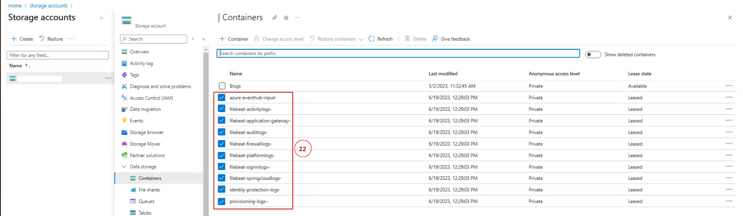Viewport: 743px width, 216px height.
Task: Open more options for listed storage account
Action: pyautogui.click(x=108, y=78)
